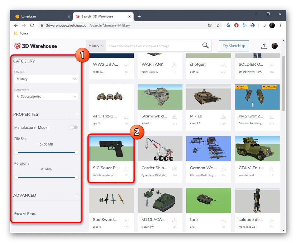Toggle the Manufacturer Model switch
The image size is (296, 243).
coord(74,127)
